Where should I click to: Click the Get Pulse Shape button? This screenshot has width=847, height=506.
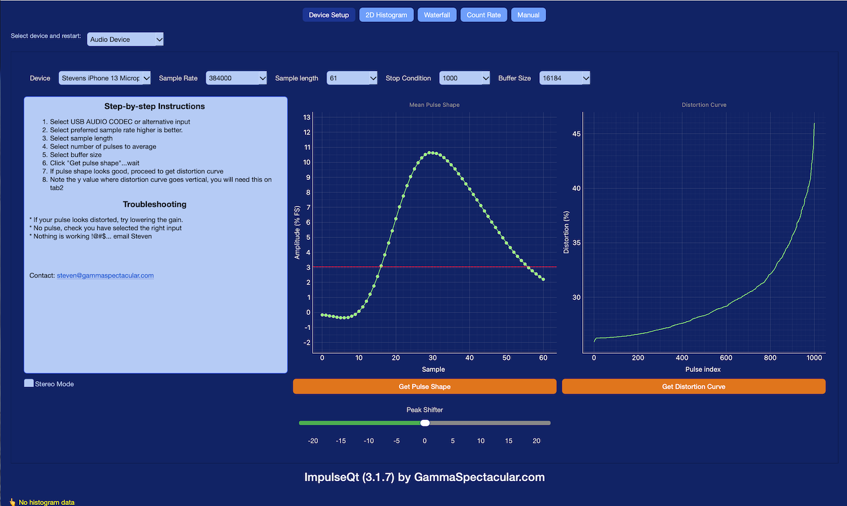pyautogui.click(x=424, y=386)
